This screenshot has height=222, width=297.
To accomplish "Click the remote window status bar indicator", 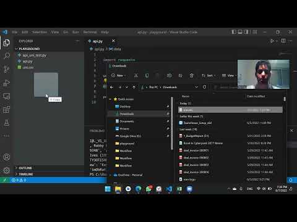I will point(5,180).
